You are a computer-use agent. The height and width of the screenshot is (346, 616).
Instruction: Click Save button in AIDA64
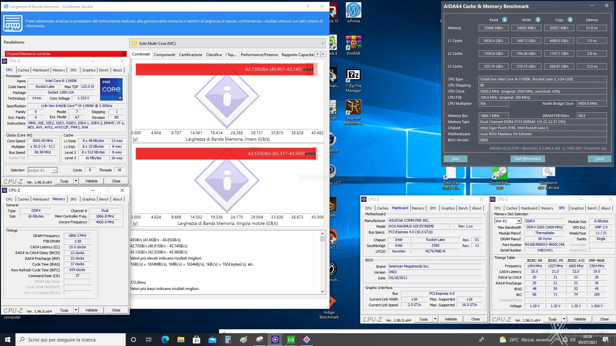455,159
